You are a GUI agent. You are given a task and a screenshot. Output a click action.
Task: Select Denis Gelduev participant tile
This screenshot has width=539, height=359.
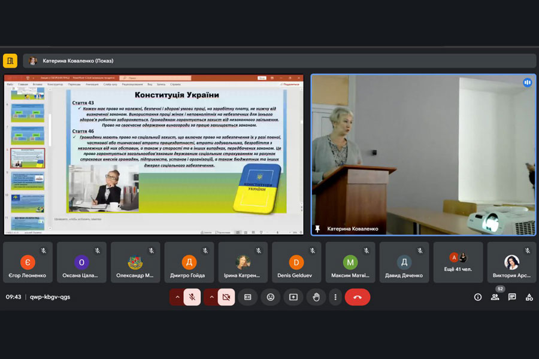(x=296, y=262)
